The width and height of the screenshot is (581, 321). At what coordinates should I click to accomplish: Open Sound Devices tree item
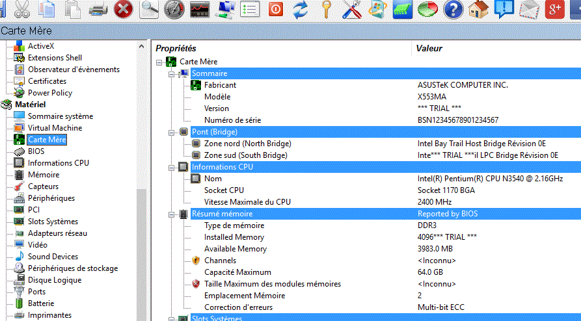click(53, 257)
